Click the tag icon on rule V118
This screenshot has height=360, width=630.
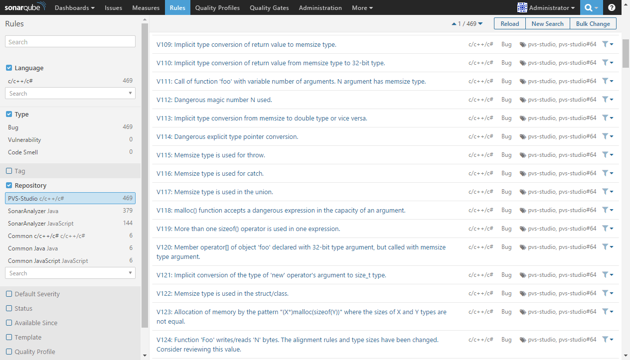coord(523,211)
